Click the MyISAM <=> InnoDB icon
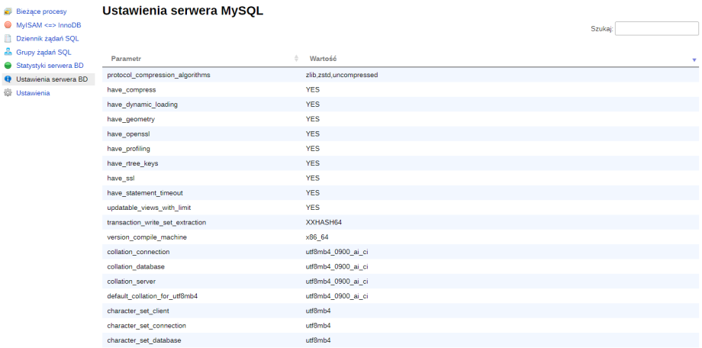 pyautogui.click(x=8, y=25)
